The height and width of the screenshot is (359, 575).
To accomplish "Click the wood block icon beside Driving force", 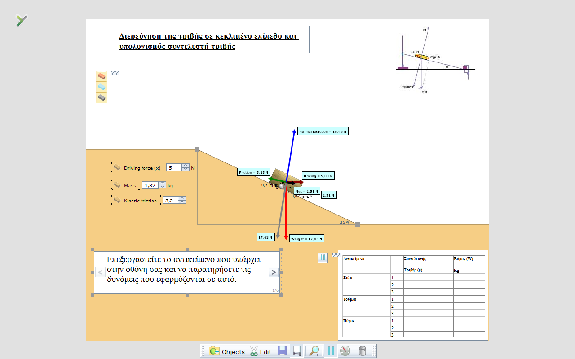I will coord(117,167).
